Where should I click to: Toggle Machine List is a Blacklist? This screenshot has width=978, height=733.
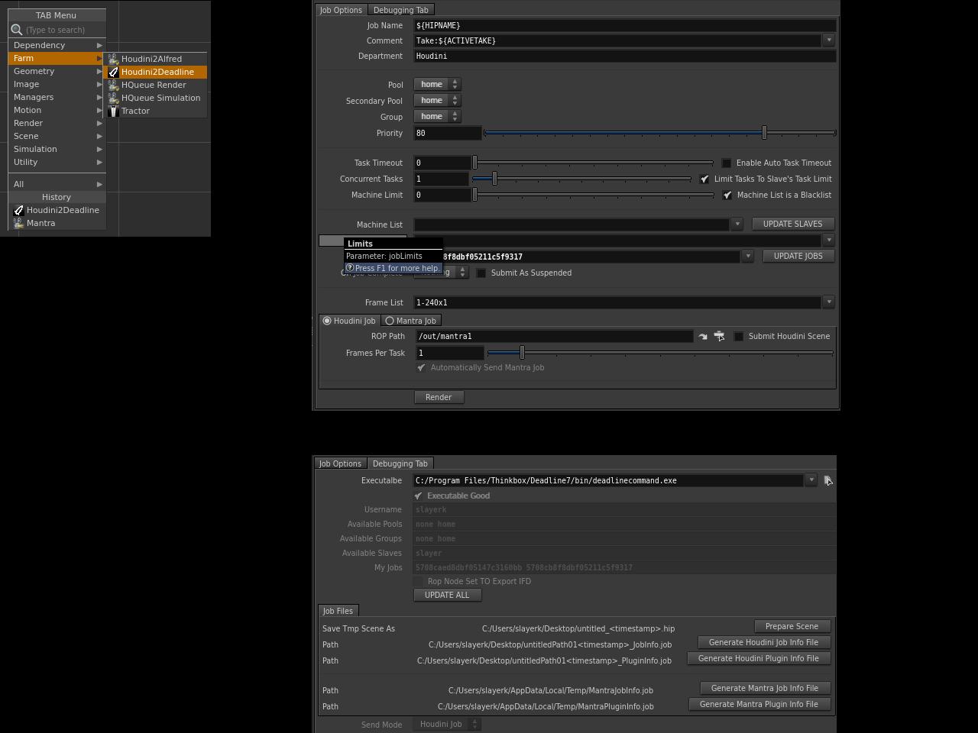[727, 195]
